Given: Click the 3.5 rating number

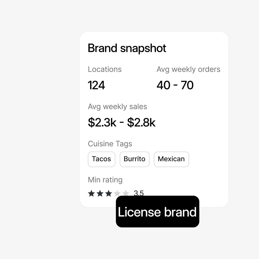Looking at the screenshot, I should coord(139,193).
